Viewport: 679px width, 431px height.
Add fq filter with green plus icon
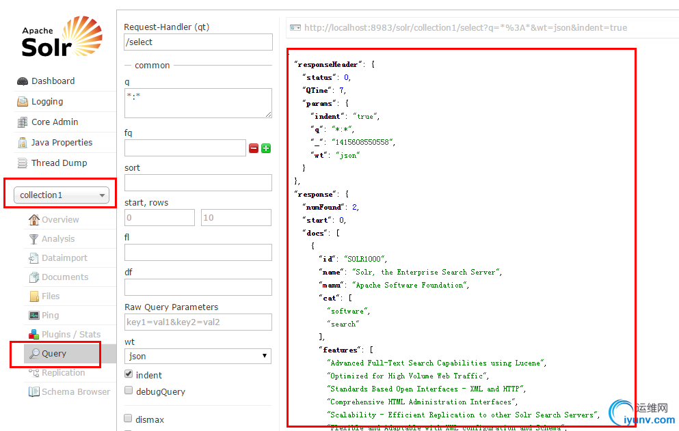pyautogui.click(x=266, y=148)
